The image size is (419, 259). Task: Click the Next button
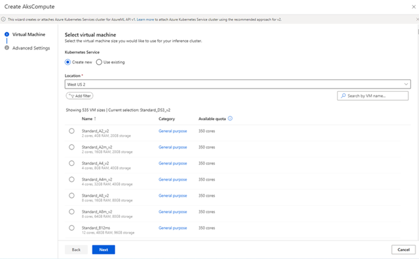click(103, 250)
